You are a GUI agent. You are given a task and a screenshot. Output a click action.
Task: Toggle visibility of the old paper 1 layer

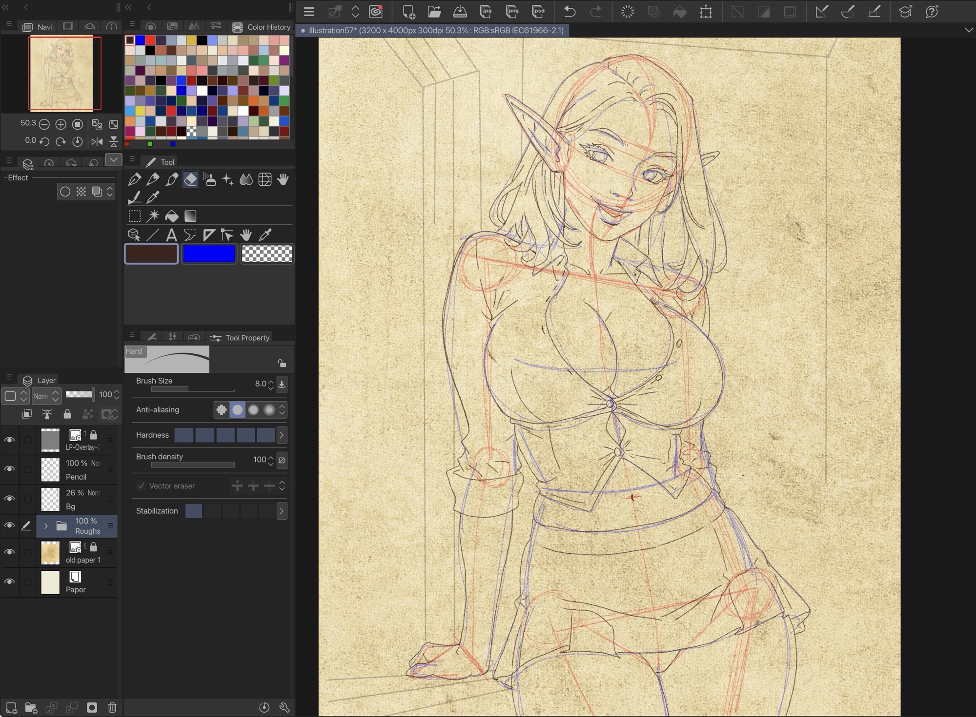(9, 552)
